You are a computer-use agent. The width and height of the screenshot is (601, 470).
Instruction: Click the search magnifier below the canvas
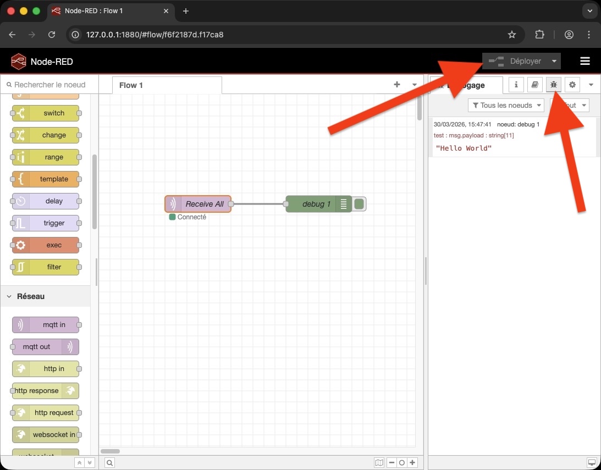(109, 462)
